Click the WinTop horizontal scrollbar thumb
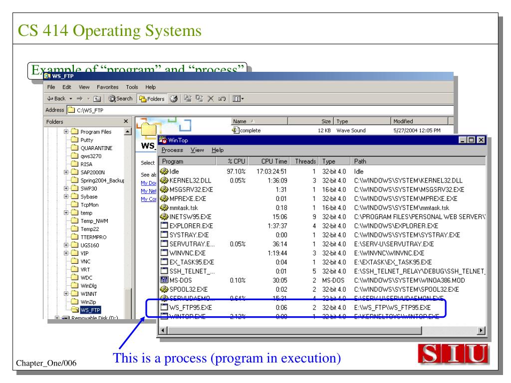 point(294,330)
